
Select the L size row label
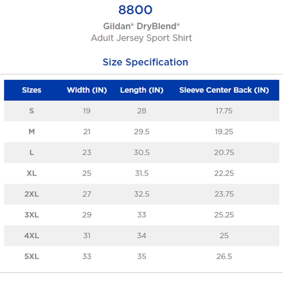[32, 153]
